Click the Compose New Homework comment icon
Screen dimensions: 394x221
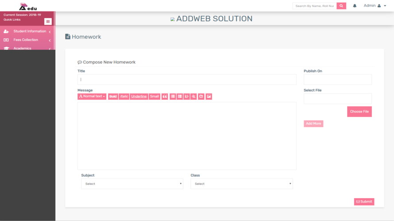pos(80,62)
